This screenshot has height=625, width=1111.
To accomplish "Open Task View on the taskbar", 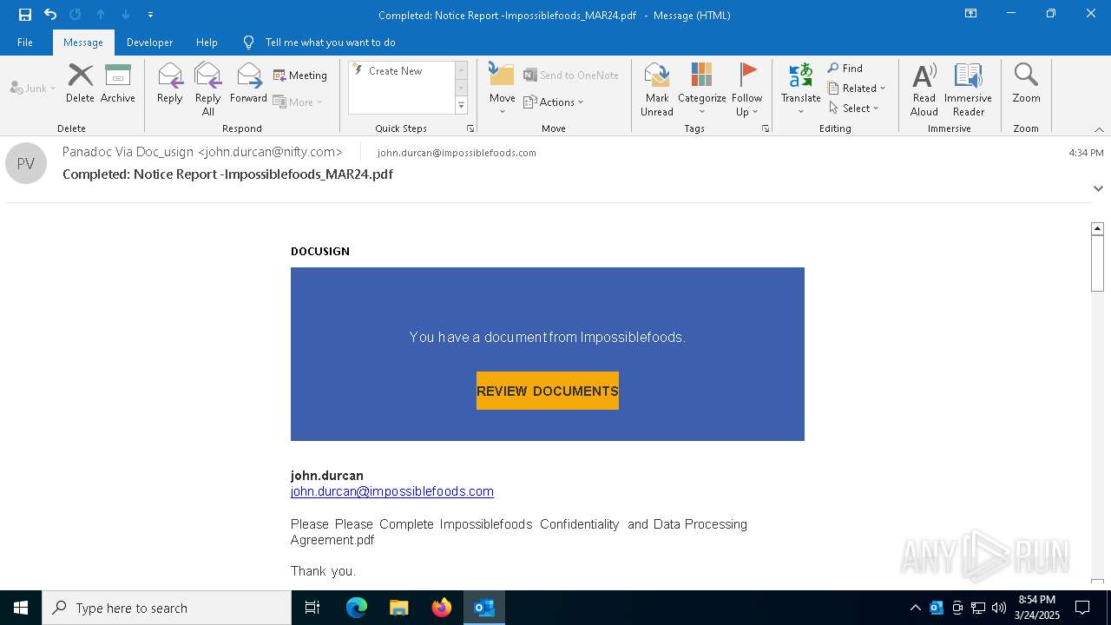I will click(312, 608).
